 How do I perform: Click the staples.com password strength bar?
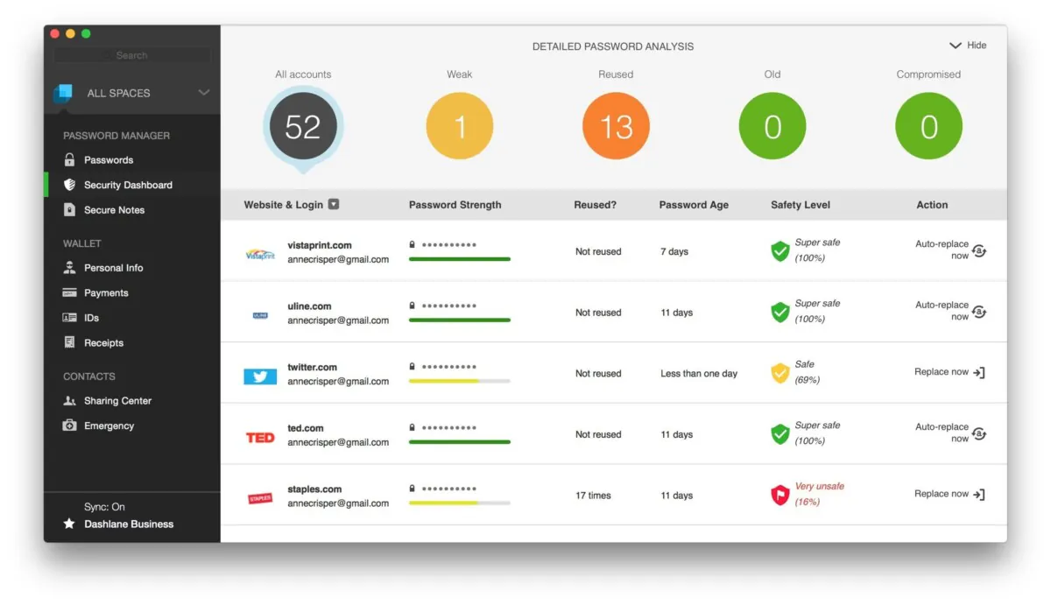pos(460,503)
